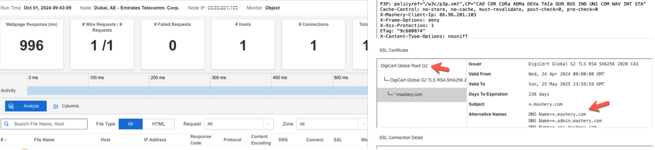Switch file type filter to HTML
Viewport: 655px width, 150px height.
coord(159,124)
